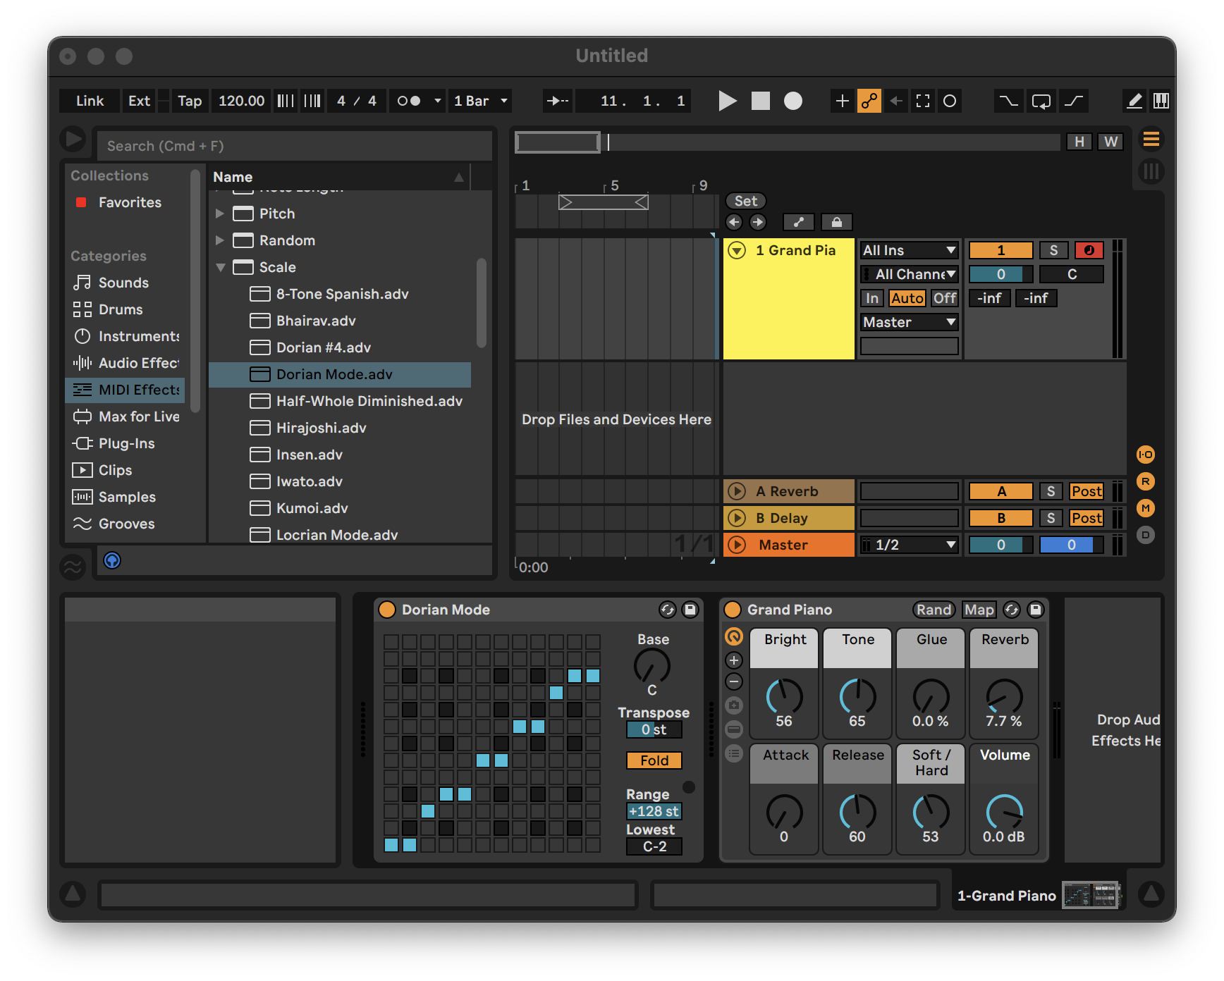Click the Hot-Swap icon on Grand Piano
Image resolution: width=1224 pixels, height=981 pixels.
1012,610
